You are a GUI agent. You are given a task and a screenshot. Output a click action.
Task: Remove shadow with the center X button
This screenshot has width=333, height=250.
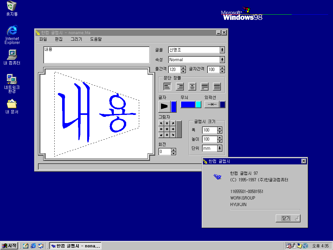pos(167,129)
